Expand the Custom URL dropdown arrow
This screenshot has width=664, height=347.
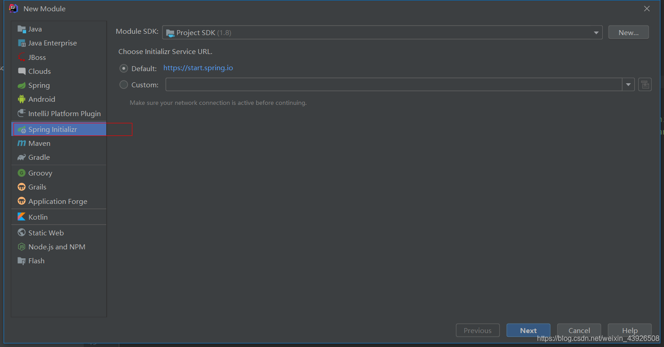click(628, 85)
